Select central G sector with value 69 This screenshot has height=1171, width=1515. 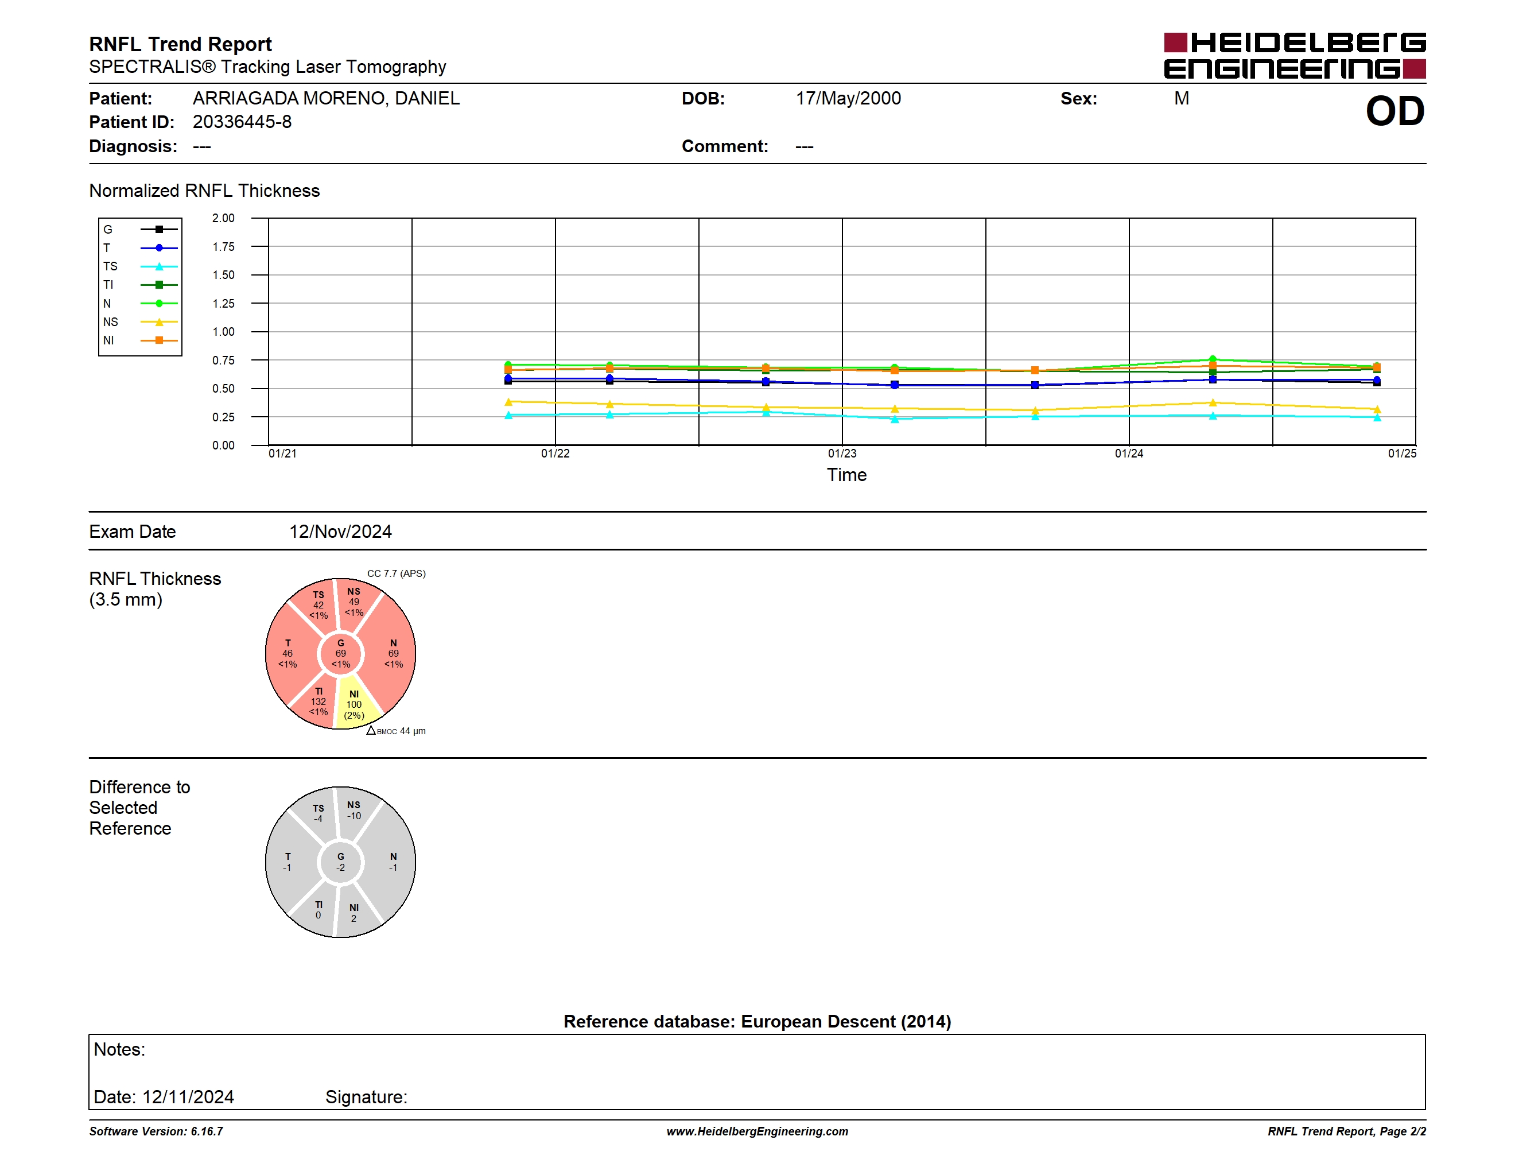(x=341, y=653)
